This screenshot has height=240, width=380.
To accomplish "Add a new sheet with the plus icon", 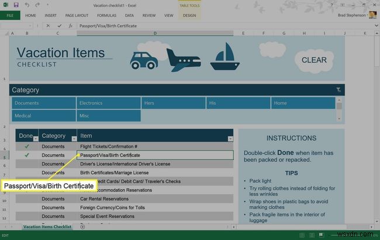I will (x=82, y=227).
